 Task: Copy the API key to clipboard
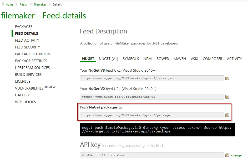click(227, 155)
